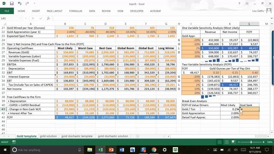Click the Redo arrow icon
The width and height of the screenshot is (274, 154).
27,3
